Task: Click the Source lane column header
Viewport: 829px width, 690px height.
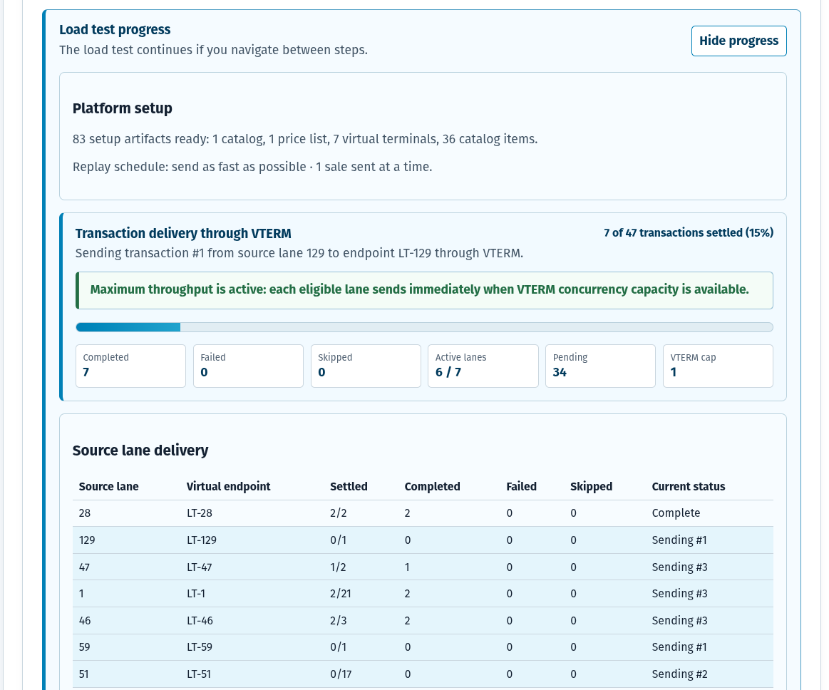Action: (108, 486)
